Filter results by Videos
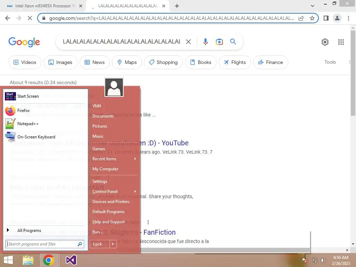 tap(25, 62)
